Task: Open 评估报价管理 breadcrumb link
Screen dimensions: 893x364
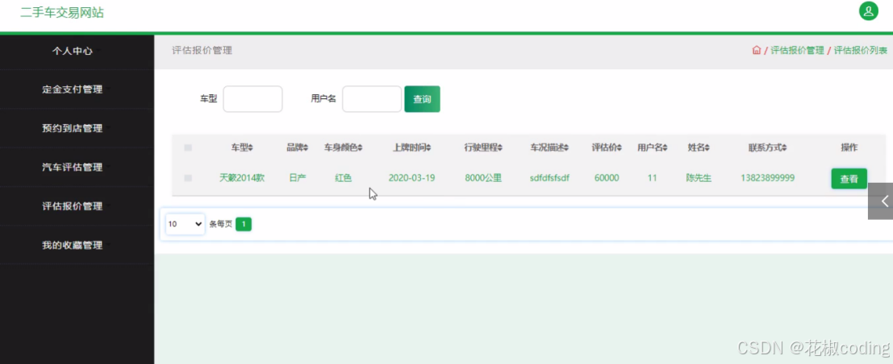Action: pyautogui.click(x=797, y=50)
